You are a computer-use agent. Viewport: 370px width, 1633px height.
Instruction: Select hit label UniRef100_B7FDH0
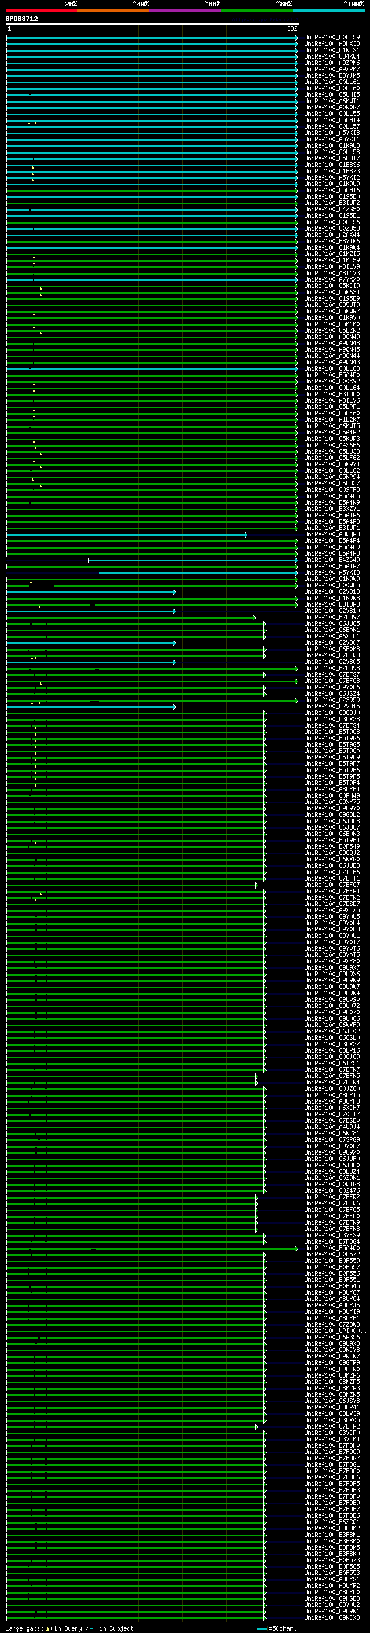pos(332,1446)
